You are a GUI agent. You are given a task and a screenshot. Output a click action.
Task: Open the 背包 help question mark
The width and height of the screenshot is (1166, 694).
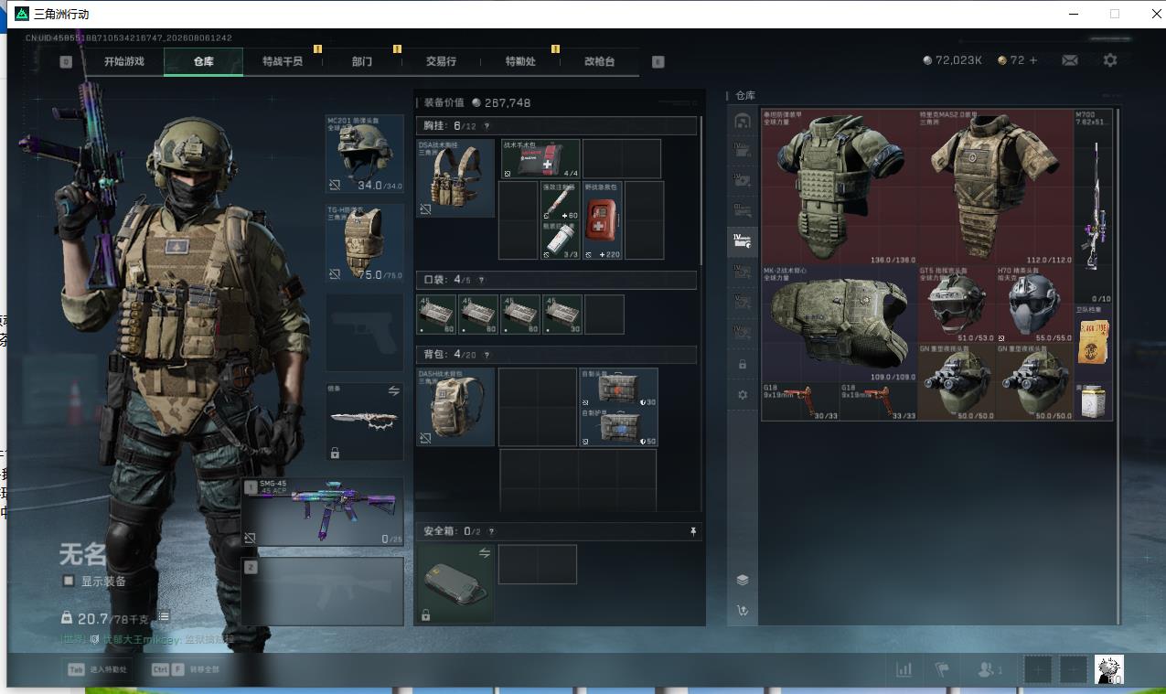click(487, 355)
